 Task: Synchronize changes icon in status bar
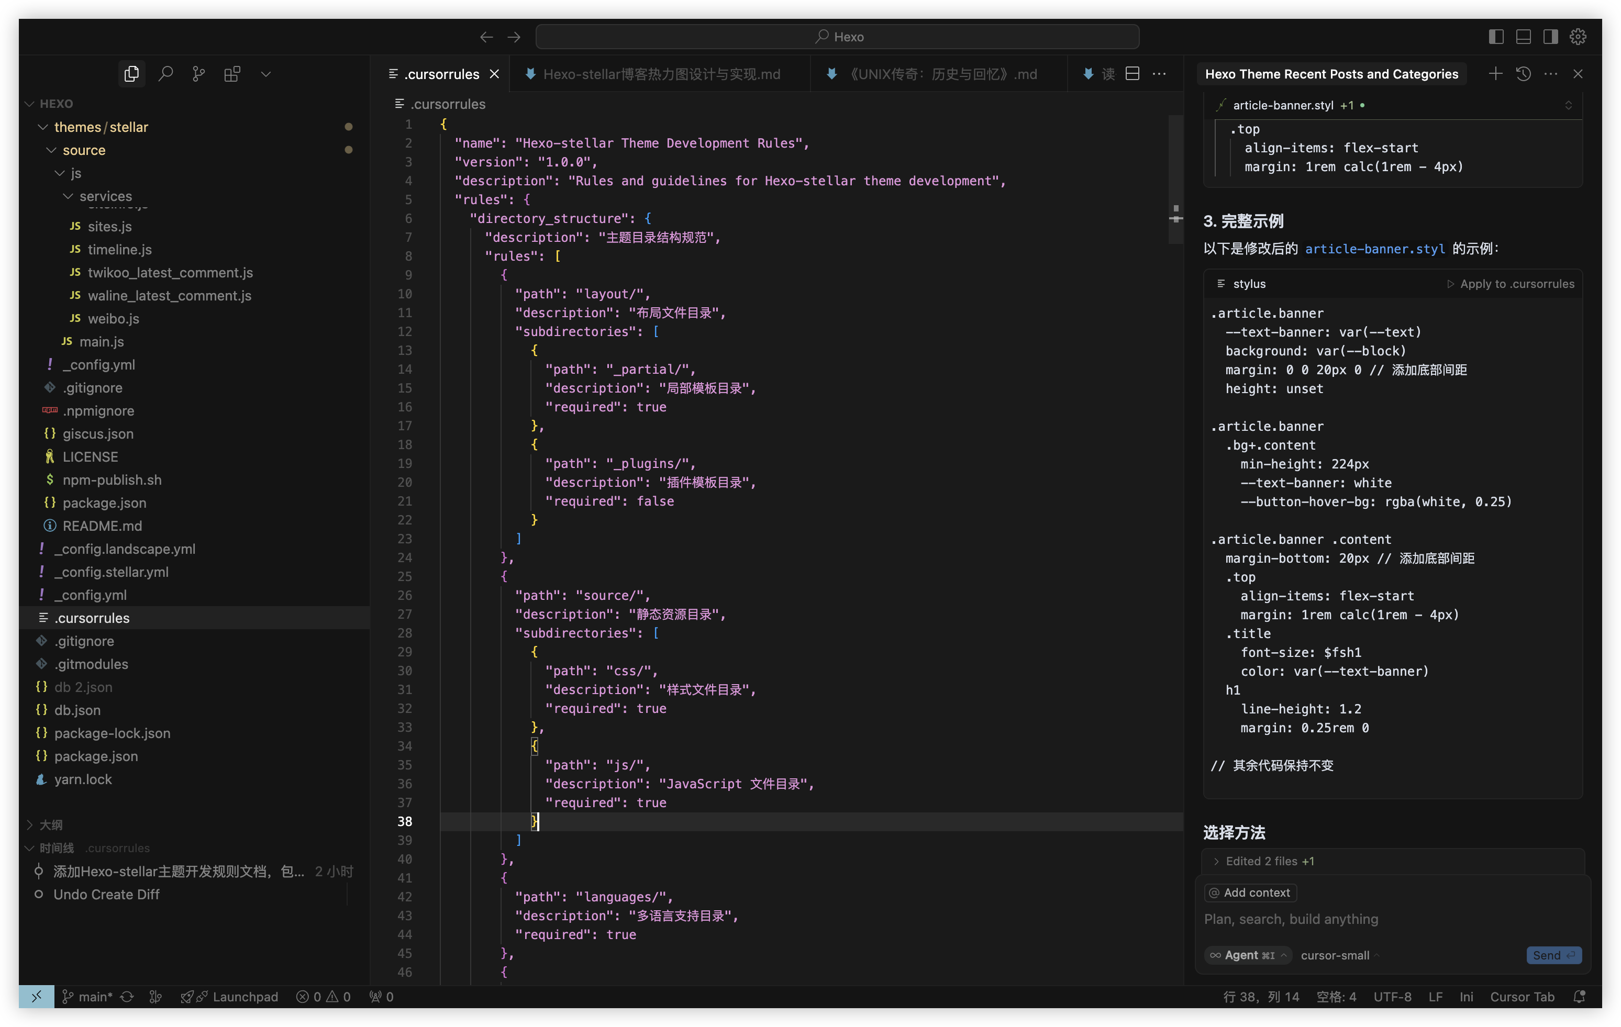point(127,997)
